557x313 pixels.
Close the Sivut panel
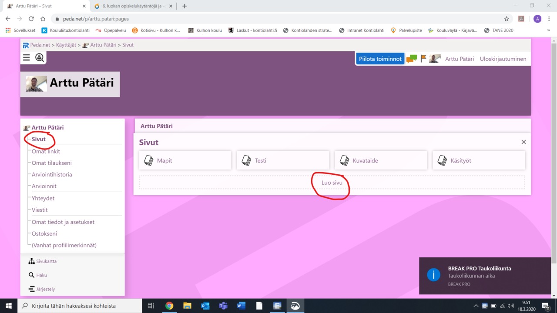point(523,142)
